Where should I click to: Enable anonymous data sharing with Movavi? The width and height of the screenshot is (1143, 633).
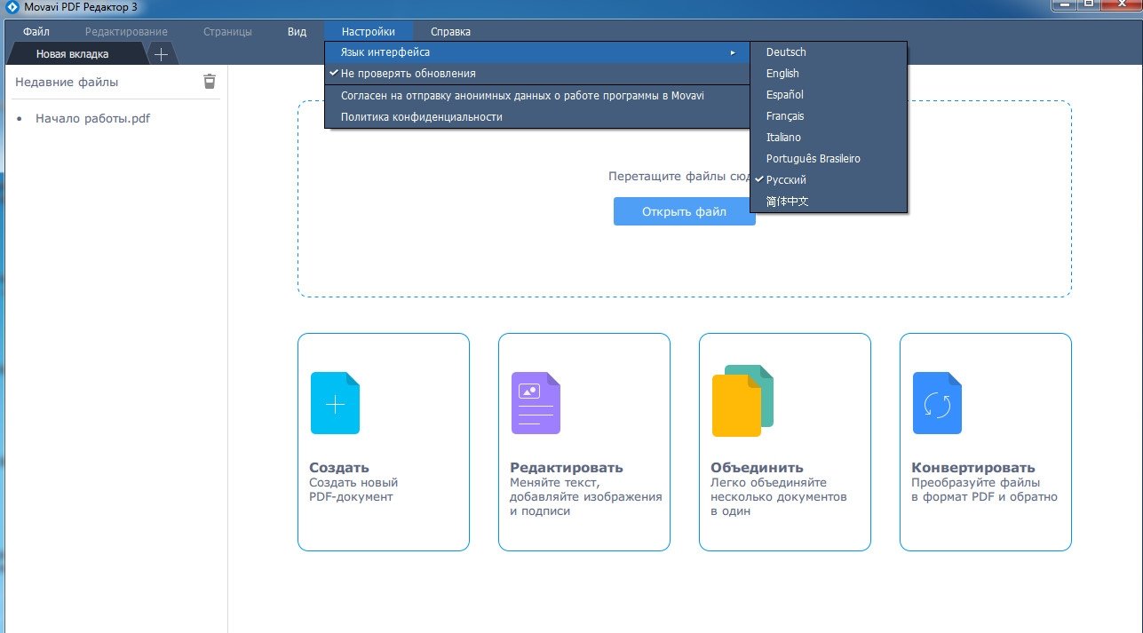point(522,95)
